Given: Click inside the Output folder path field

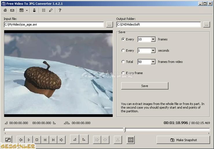Looking at the screenshot, I should (x=158, y=25).
